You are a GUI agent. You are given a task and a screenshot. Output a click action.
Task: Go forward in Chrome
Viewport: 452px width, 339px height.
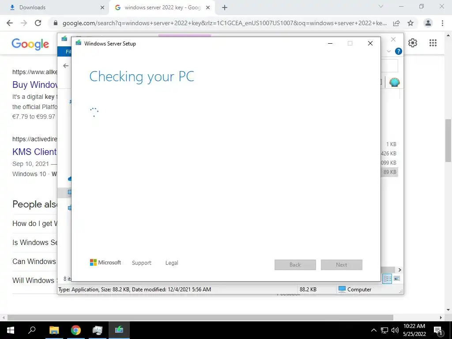(24, 23)
